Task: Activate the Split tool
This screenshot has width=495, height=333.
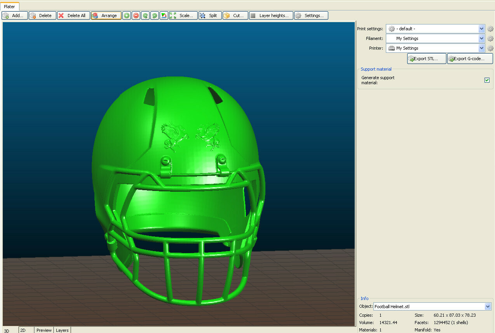Action: (x=210, y=16)
